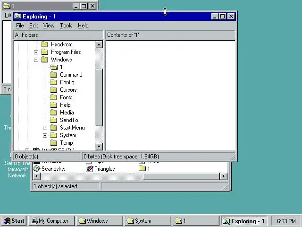Click the Command folder icon

(54, 75)
